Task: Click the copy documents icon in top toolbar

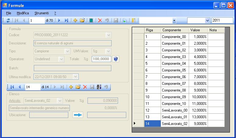Action: click(125, 20)
